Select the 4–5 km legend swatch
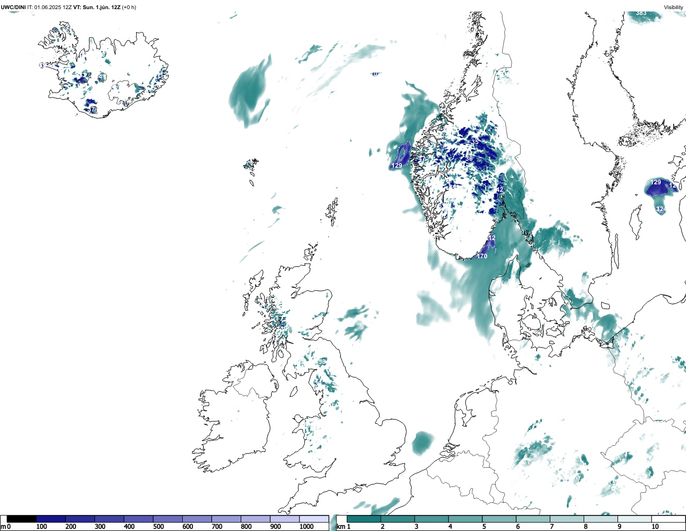 pos(465,519)
